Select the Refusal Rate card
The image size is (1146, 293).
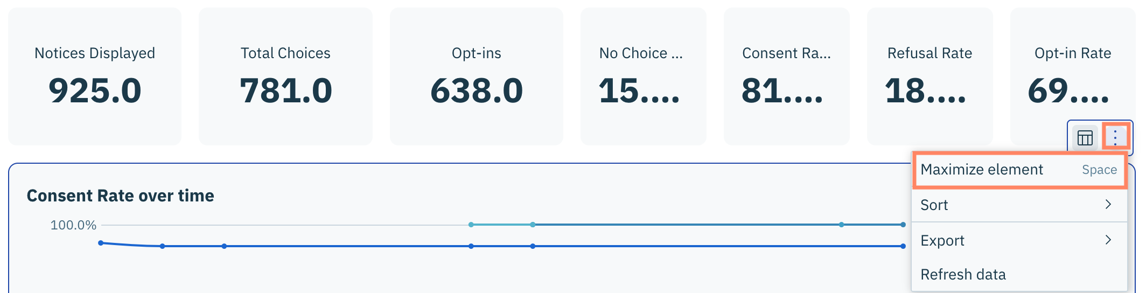930,76
